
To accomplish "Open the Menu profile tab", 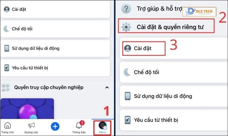I will [103, 127].
